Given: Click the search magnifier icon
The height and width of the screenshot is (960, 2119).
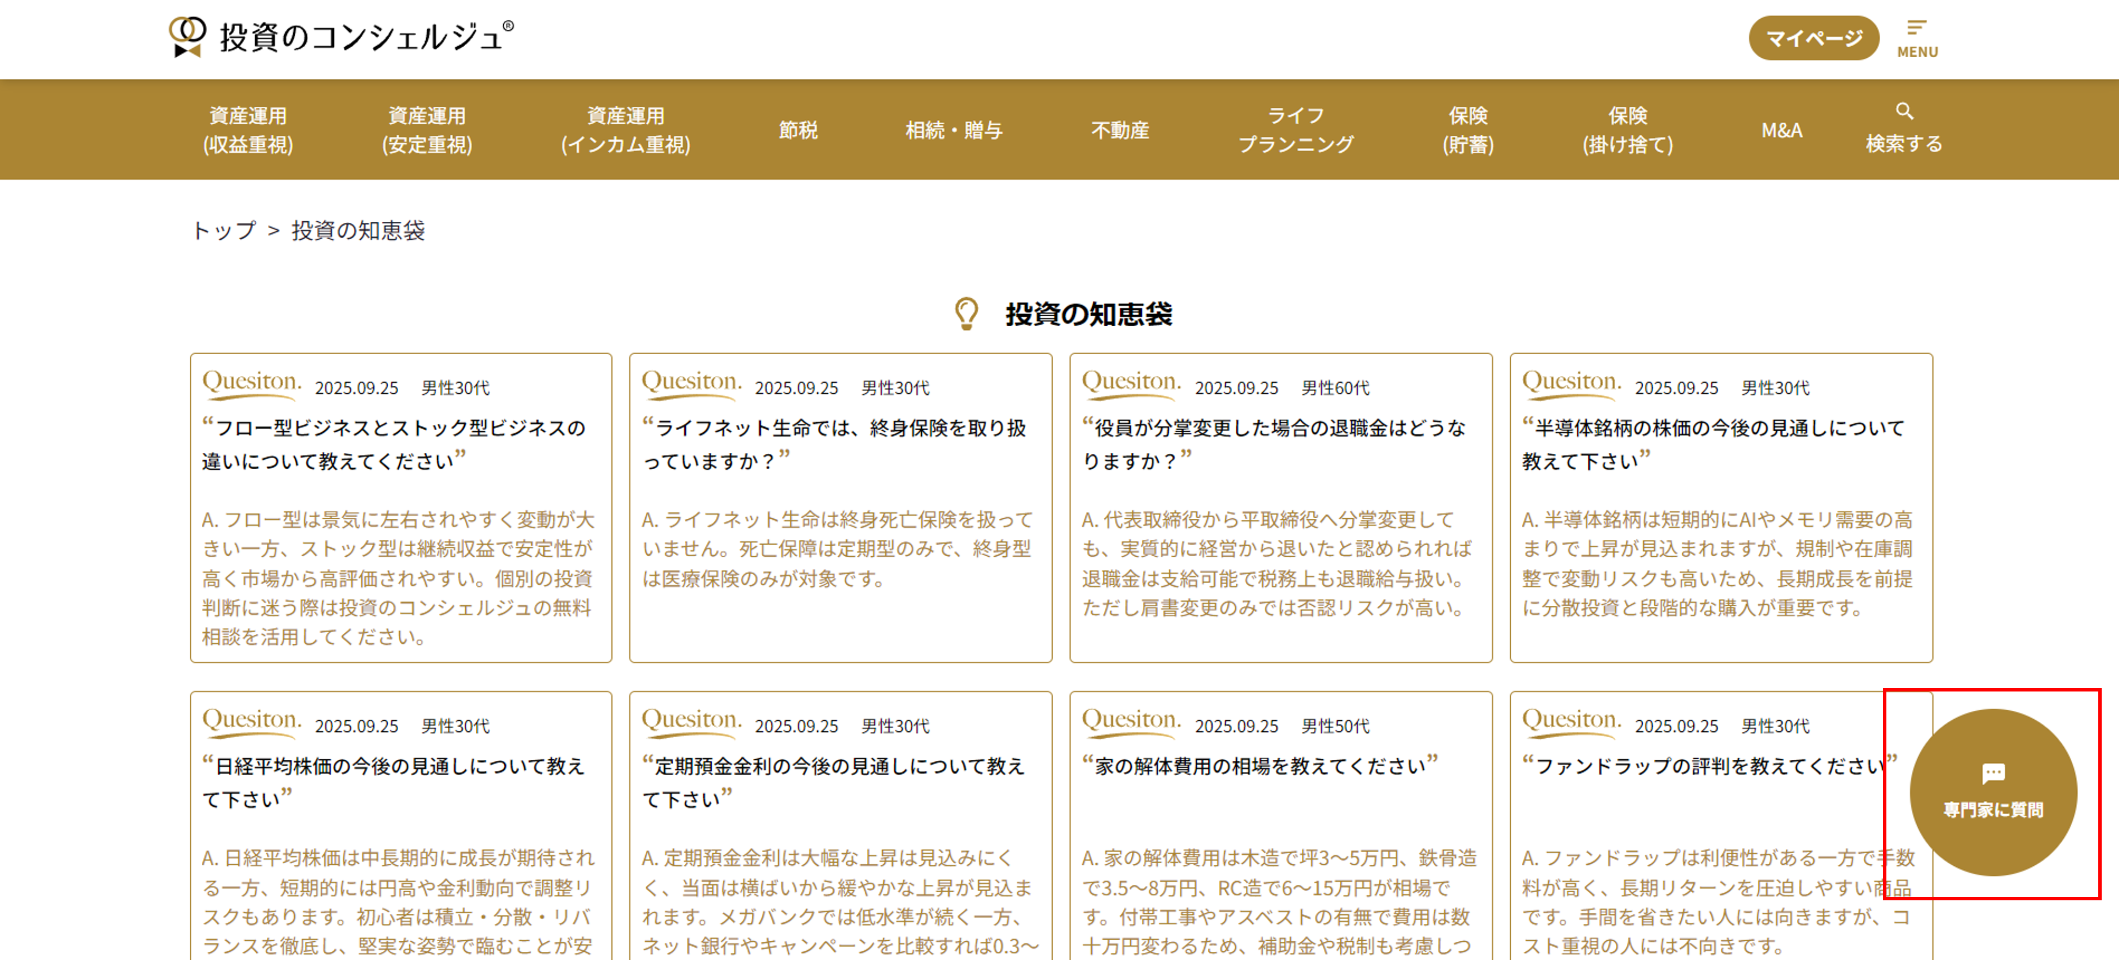Looking at the screenshot, I should (x=1903, y=112).
